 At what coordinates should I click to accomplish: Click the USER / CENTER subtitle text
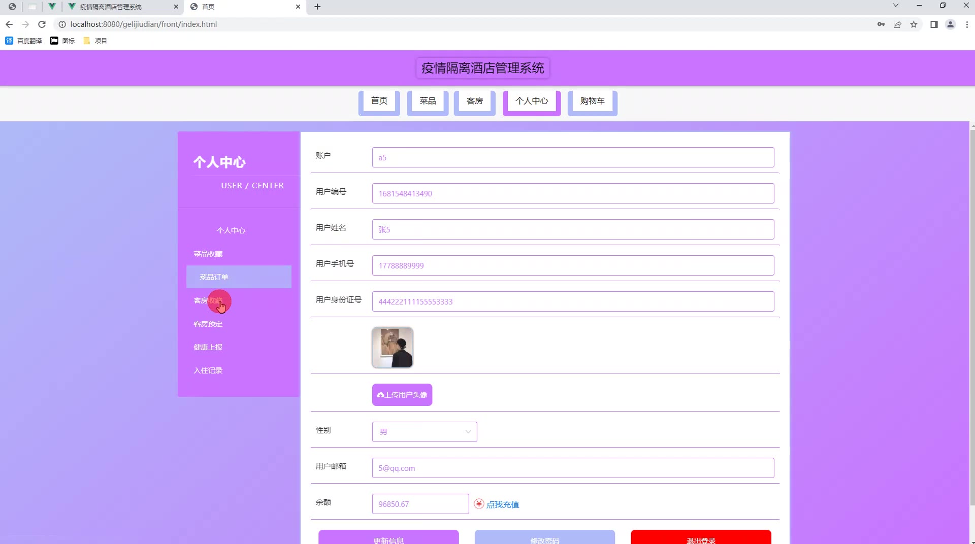tap(252, 186)
